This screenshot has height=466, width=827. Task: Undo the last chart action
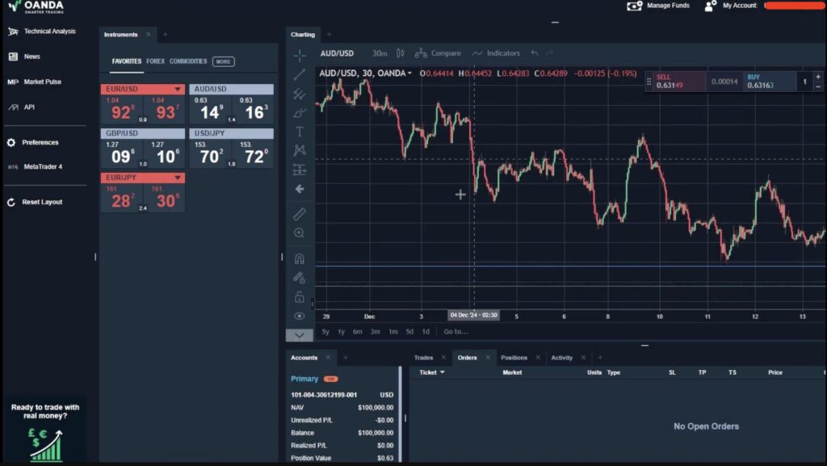(x=535, y=53)
